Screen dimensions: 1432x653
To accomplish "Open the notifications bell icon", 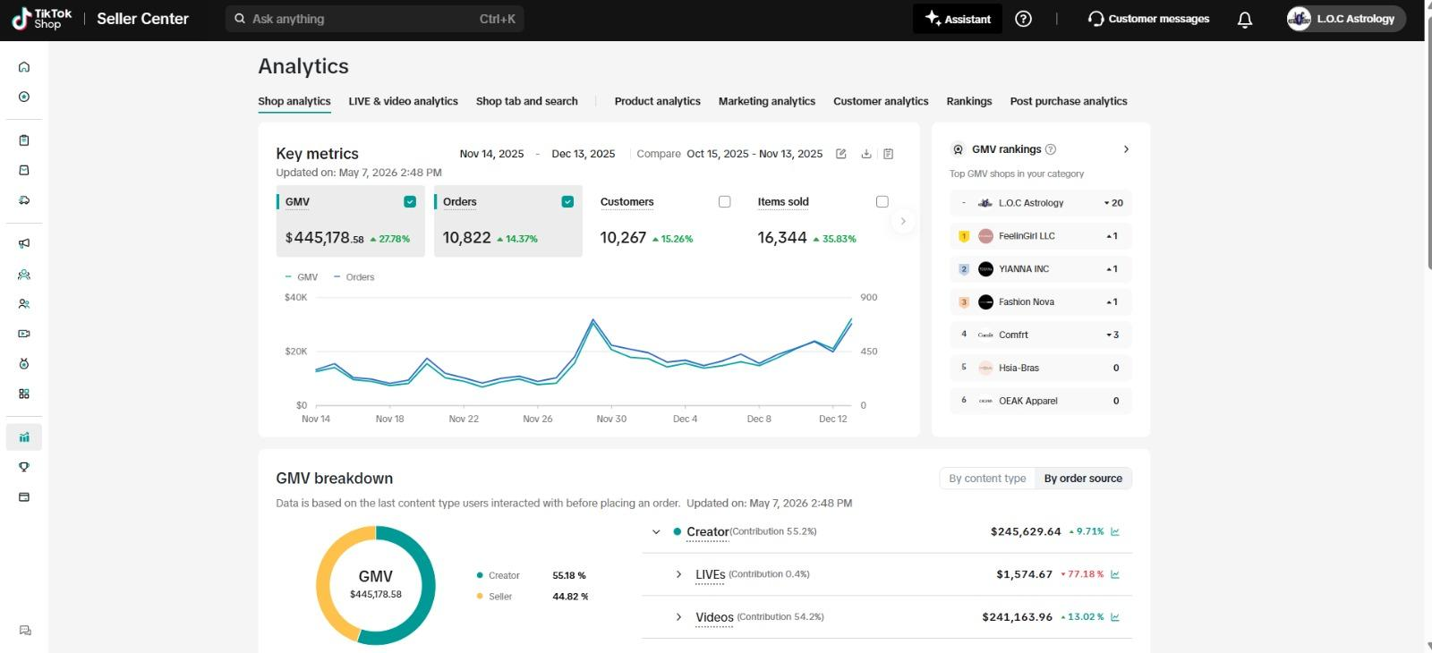I will coord(1245,19).
